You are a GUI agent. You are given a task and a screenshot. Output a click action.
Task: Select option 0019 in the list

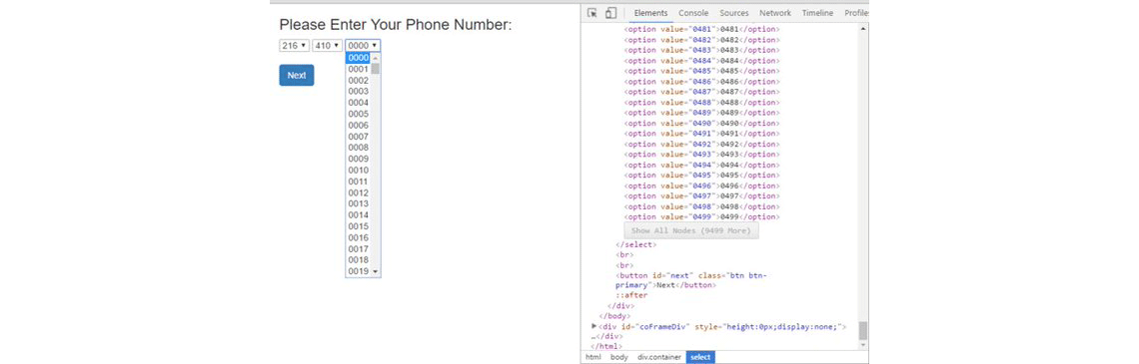[358, 271]
